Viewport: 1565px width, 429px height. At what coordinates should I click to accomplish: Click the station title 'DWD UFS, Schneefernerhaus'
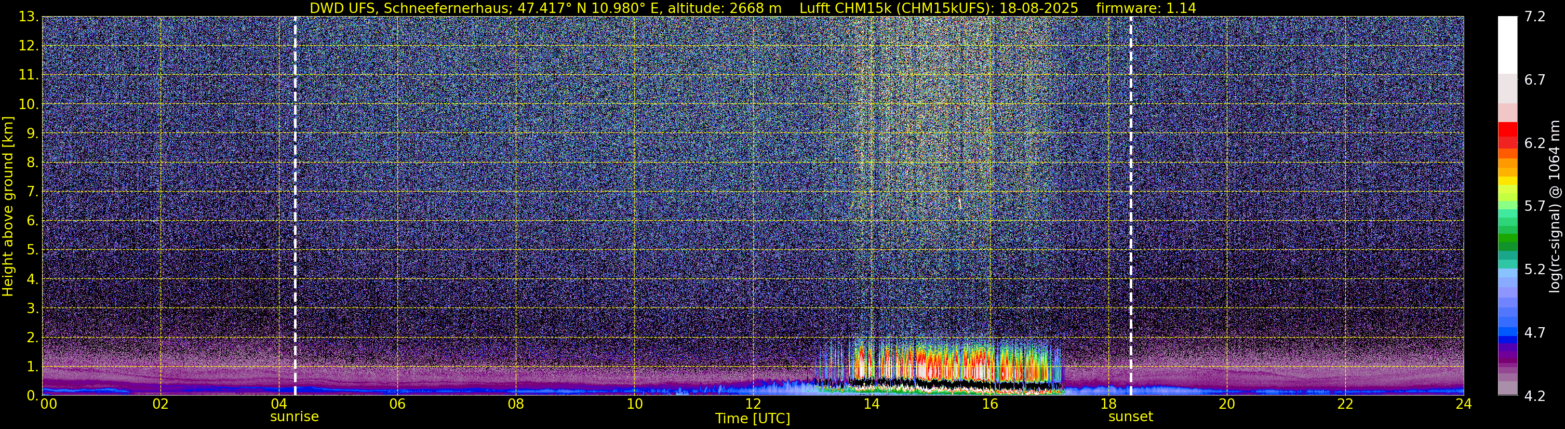(x=410, y=8)
